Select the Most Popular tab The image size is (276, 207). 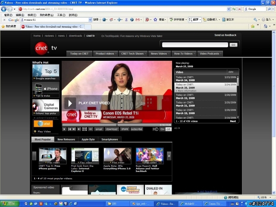(x=43, y=139)
